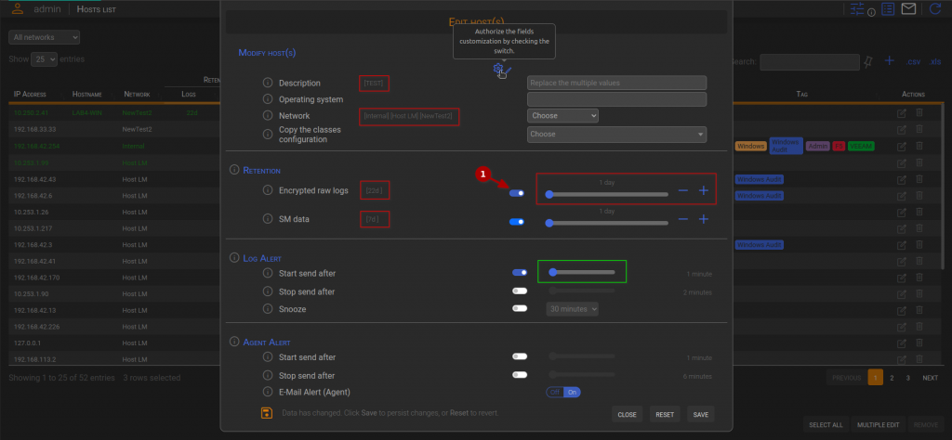
Task: Click the plus add-host icon near search
Action: point(890,61)
